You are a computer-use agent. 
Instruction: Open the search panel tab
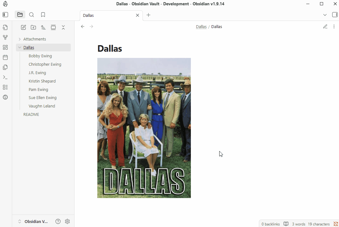[x=31, y=15]
